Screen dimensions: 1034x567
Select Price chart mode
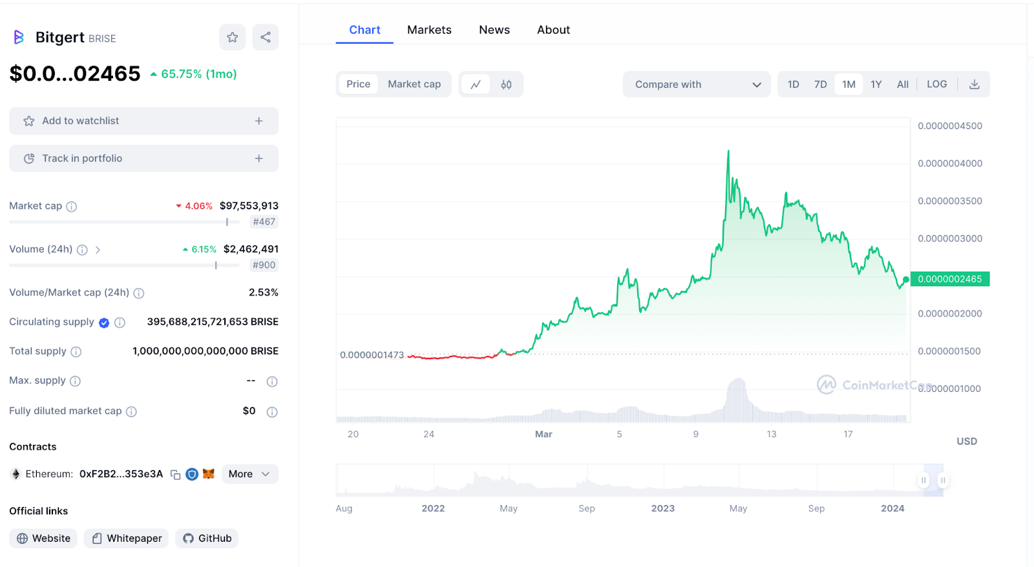click(x=359, y=84)
